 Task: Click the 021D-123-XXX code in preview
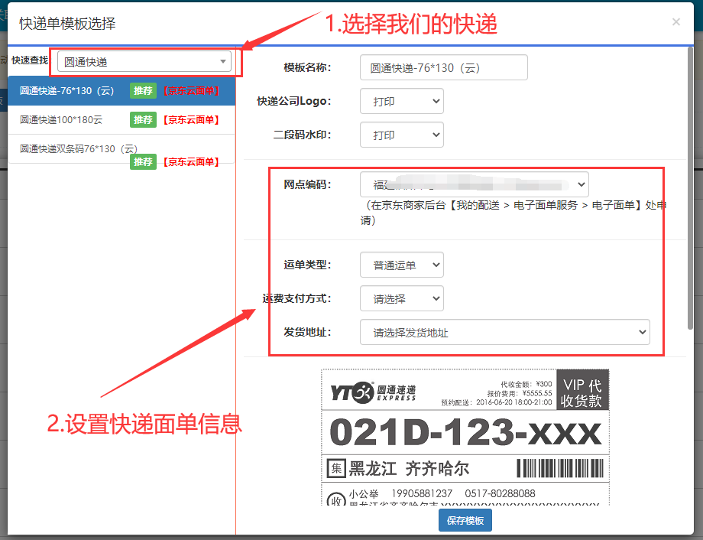point(465,432)
